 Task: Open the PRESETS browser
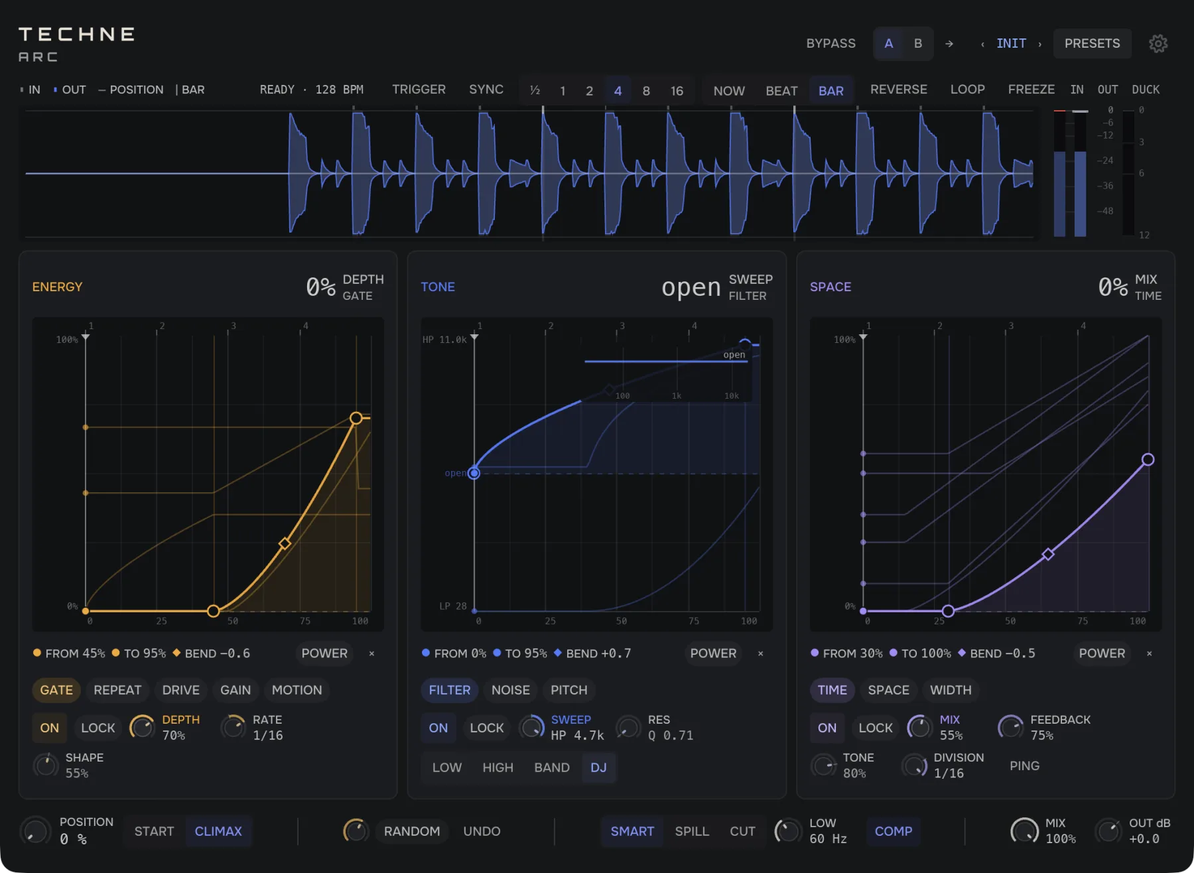tap(1092, 44)
